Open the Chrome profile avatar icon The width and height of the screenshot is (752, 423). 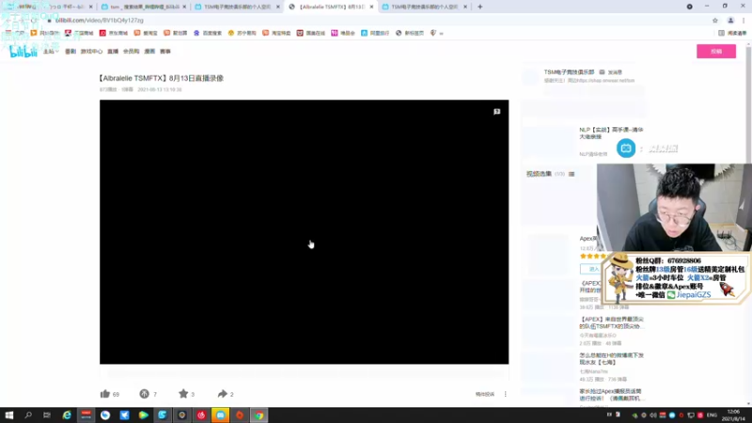(x=730, y=20)
